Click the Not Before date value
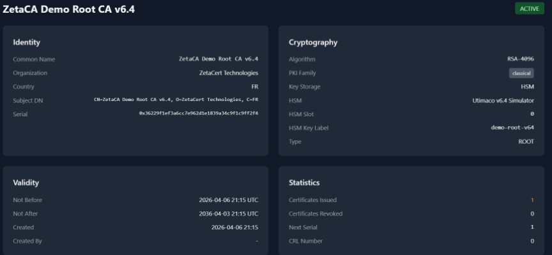The width and height of the screenshot is (552, 255). tap(229, 200)
